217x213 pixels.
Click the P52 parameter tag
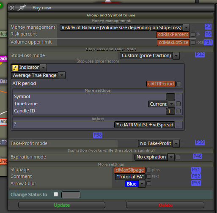point(196,176)
